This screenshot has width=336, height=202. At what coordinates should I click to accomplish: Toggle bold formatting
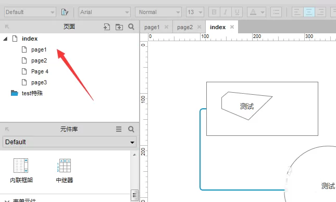[214, 12]
